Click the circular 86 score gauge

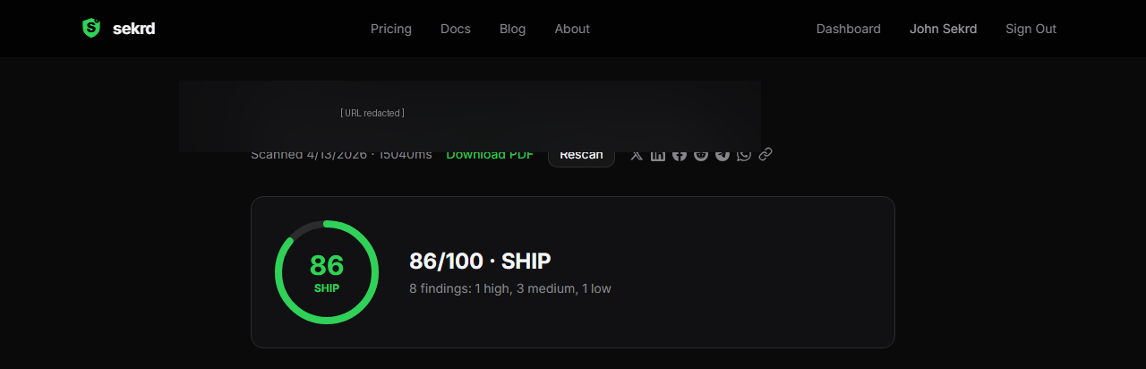click(x=327, y=272)
